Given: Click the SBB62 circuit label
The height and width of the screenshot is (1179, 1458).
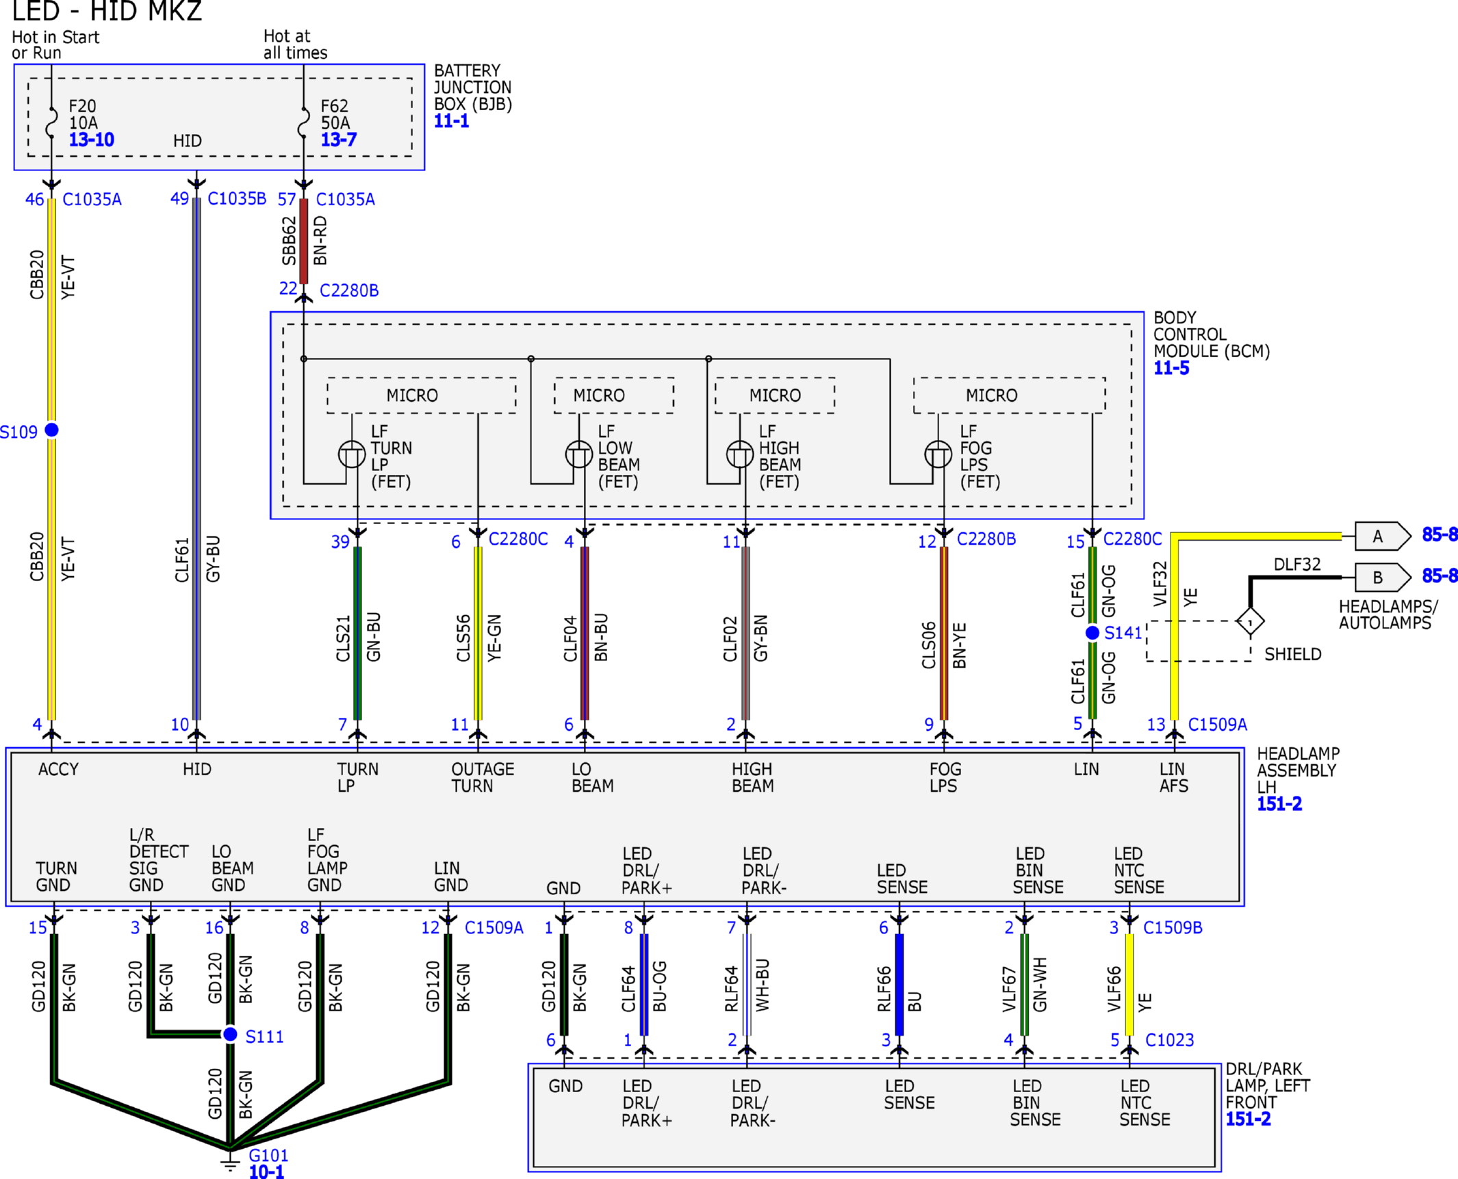Looking at the screenshot, I should 289,241.
